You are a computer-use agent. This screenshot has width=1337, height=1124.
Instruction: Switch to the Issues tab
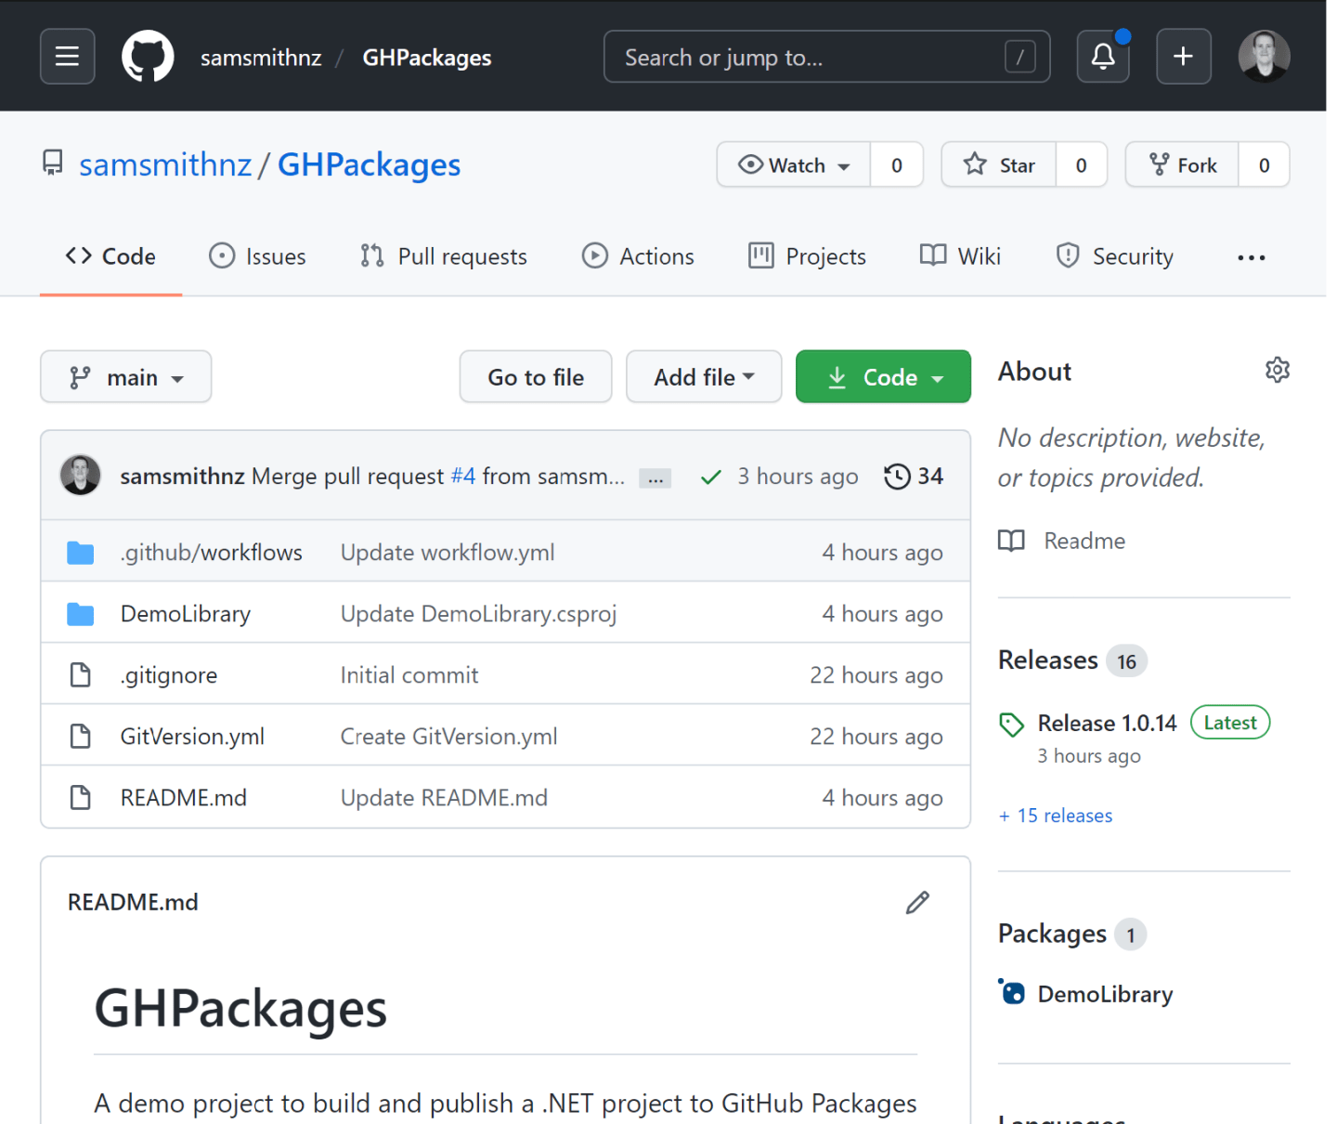coord(257,256)
